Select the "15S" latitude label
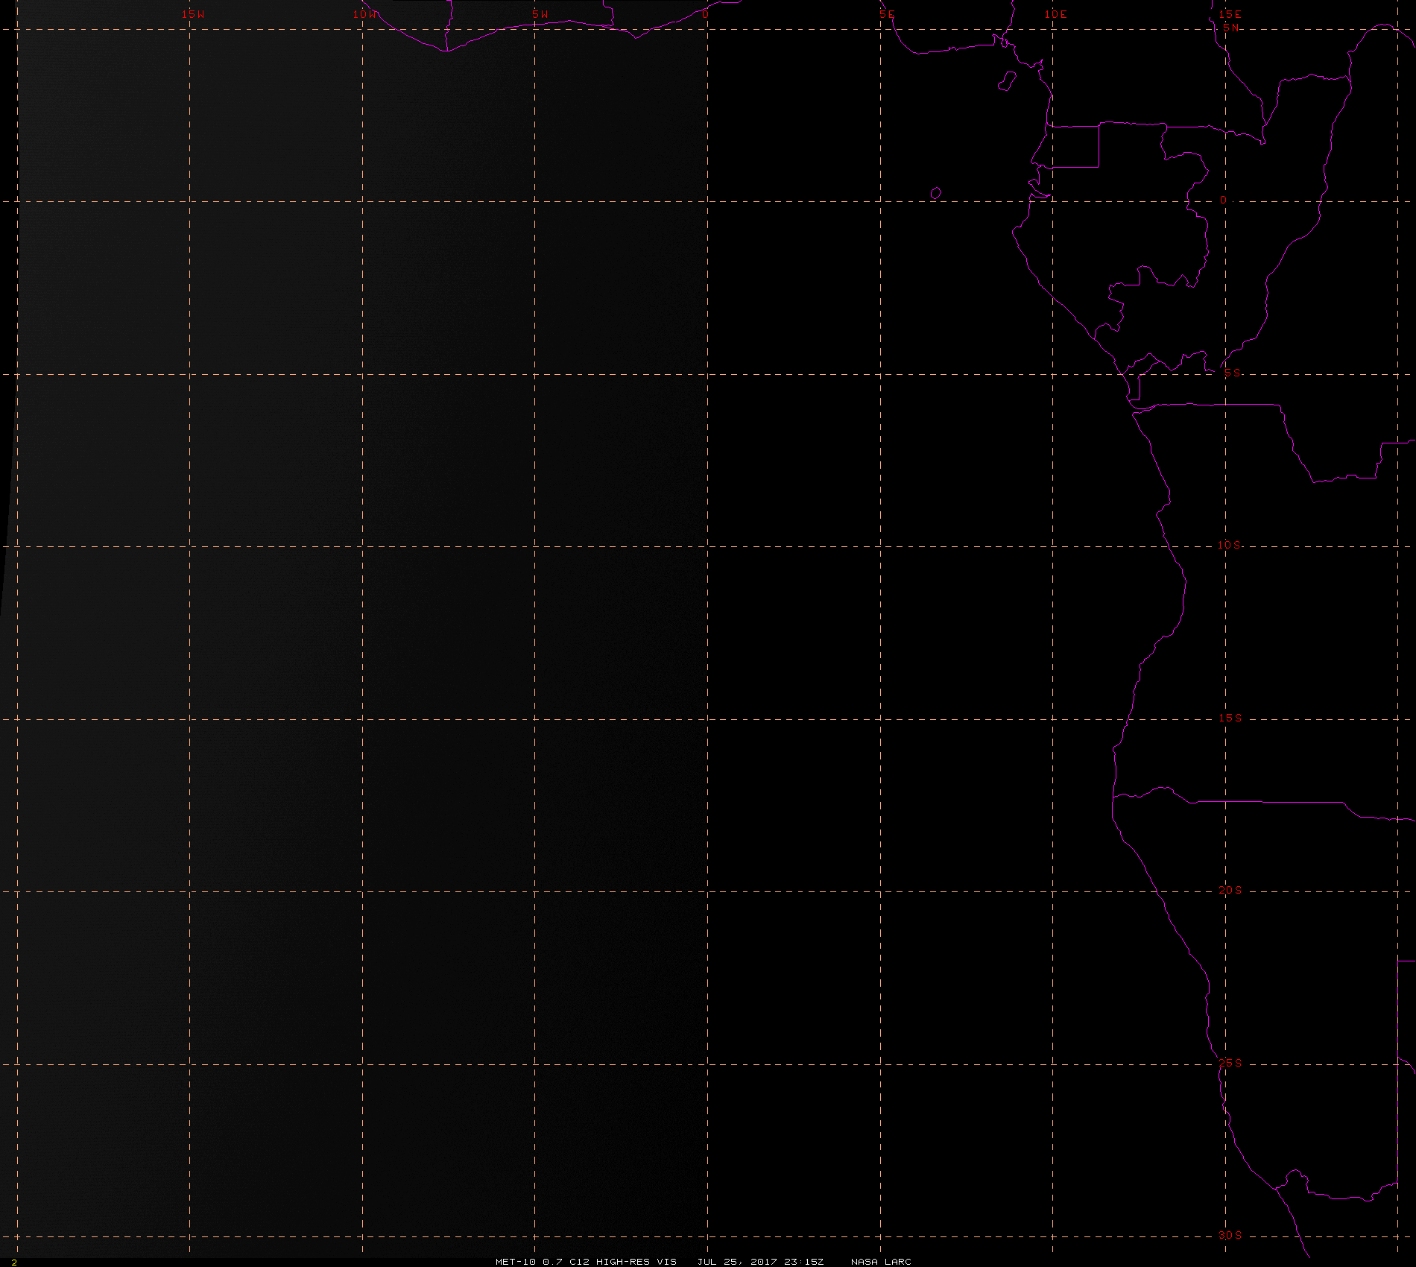 (x=1230, y=718)
